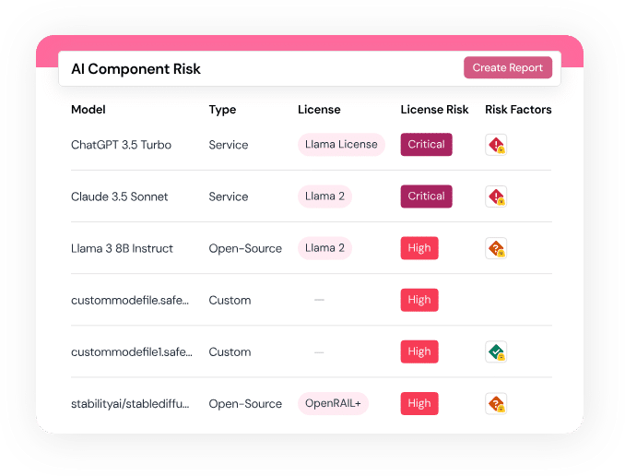Select the Claude 3.5 Sonnet model name
Image resolution: width=625 pixels, height=476 pixels.
click(x=120, y=196)
